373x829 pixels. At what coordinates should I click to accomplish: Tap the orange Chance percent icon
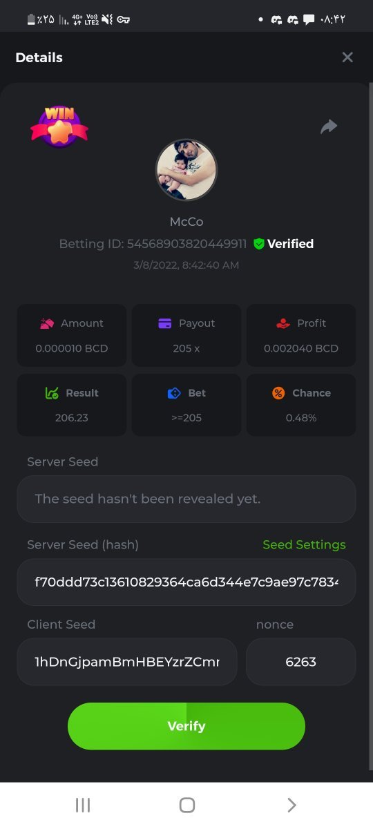278,393
